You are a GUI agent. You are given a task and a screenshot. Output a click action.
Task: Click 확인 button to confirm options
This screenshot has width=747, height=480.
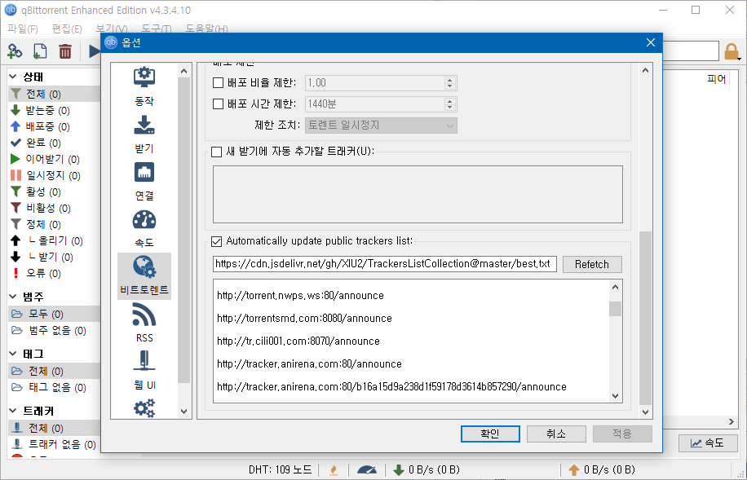click(x=490, y=434)
